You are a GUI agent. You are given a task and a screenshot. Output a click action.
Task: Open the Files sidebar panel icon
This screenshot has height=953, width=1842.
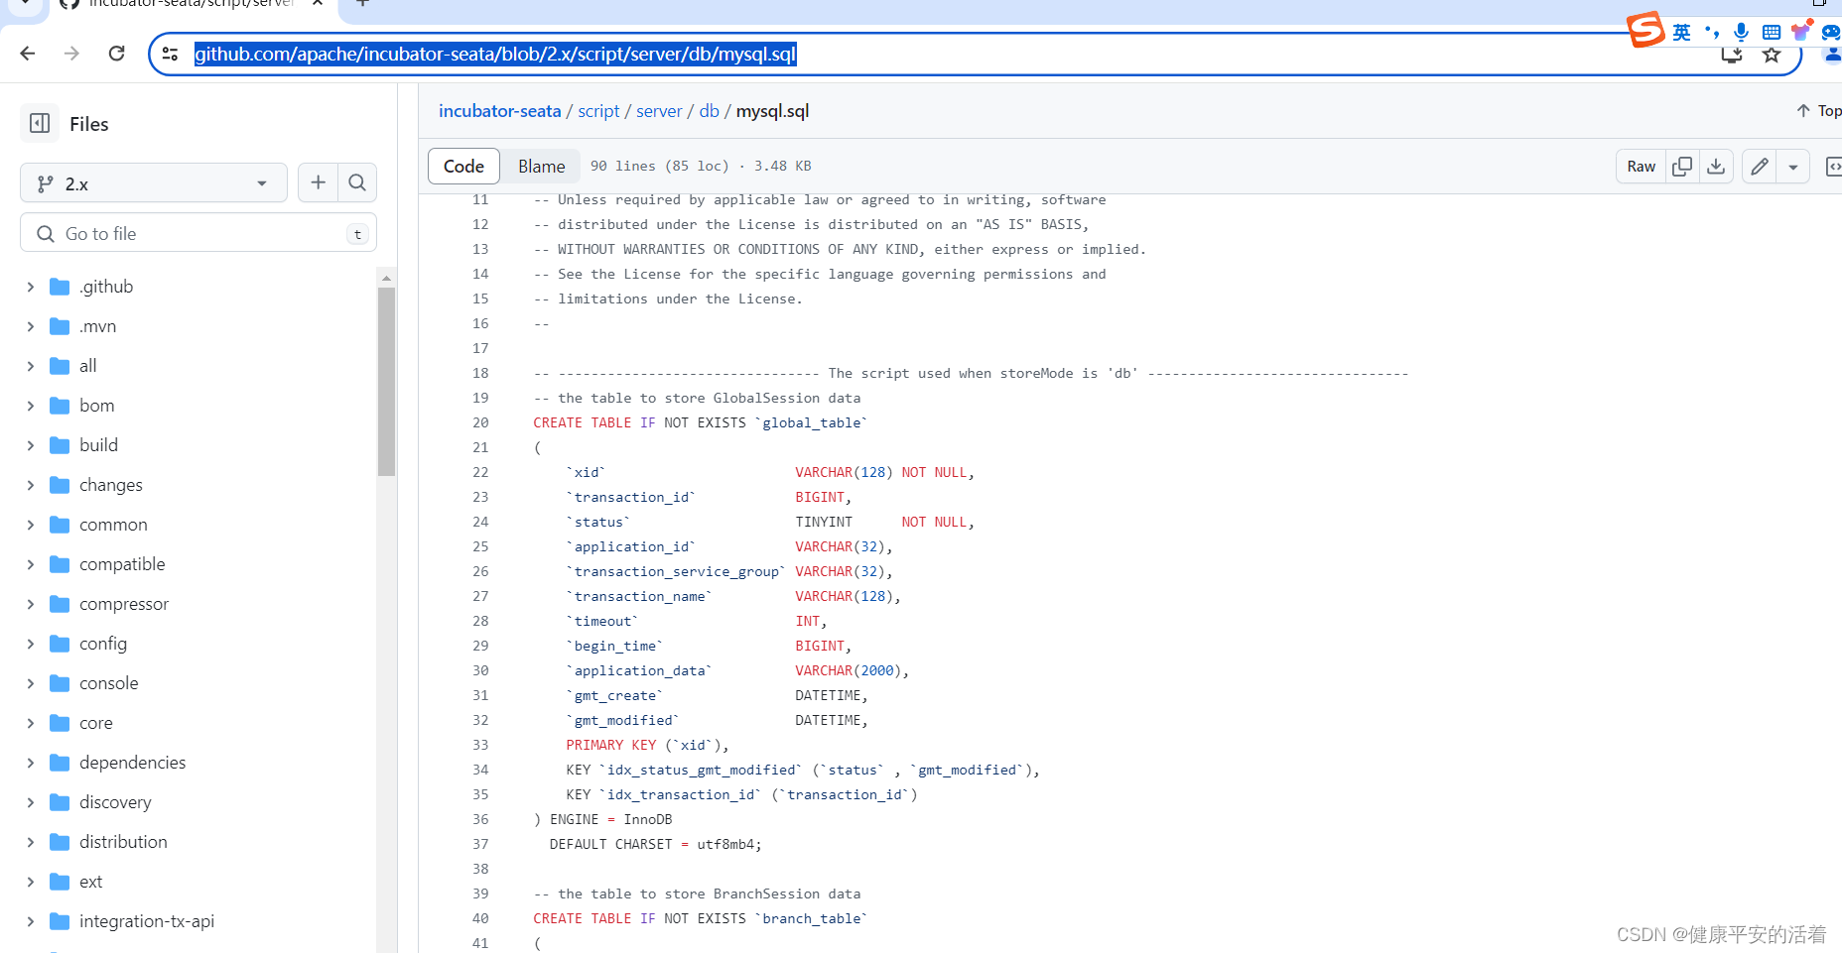(39, 123)
